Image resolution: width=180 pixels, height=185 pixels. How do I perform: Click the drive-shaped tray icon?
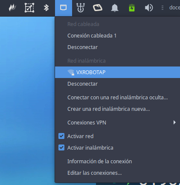(98, 8)
